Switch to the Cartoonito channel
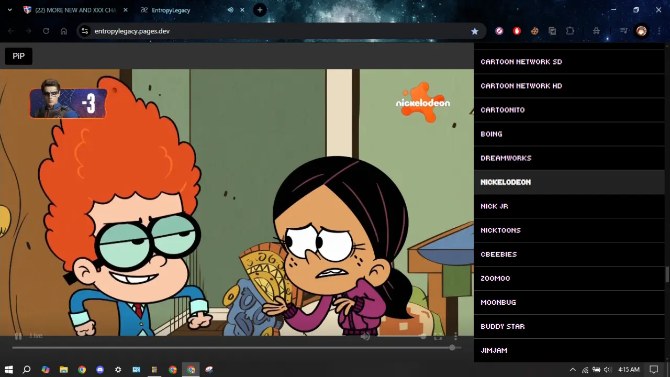This screenshot has width=670, height=377. coord(569,110)
